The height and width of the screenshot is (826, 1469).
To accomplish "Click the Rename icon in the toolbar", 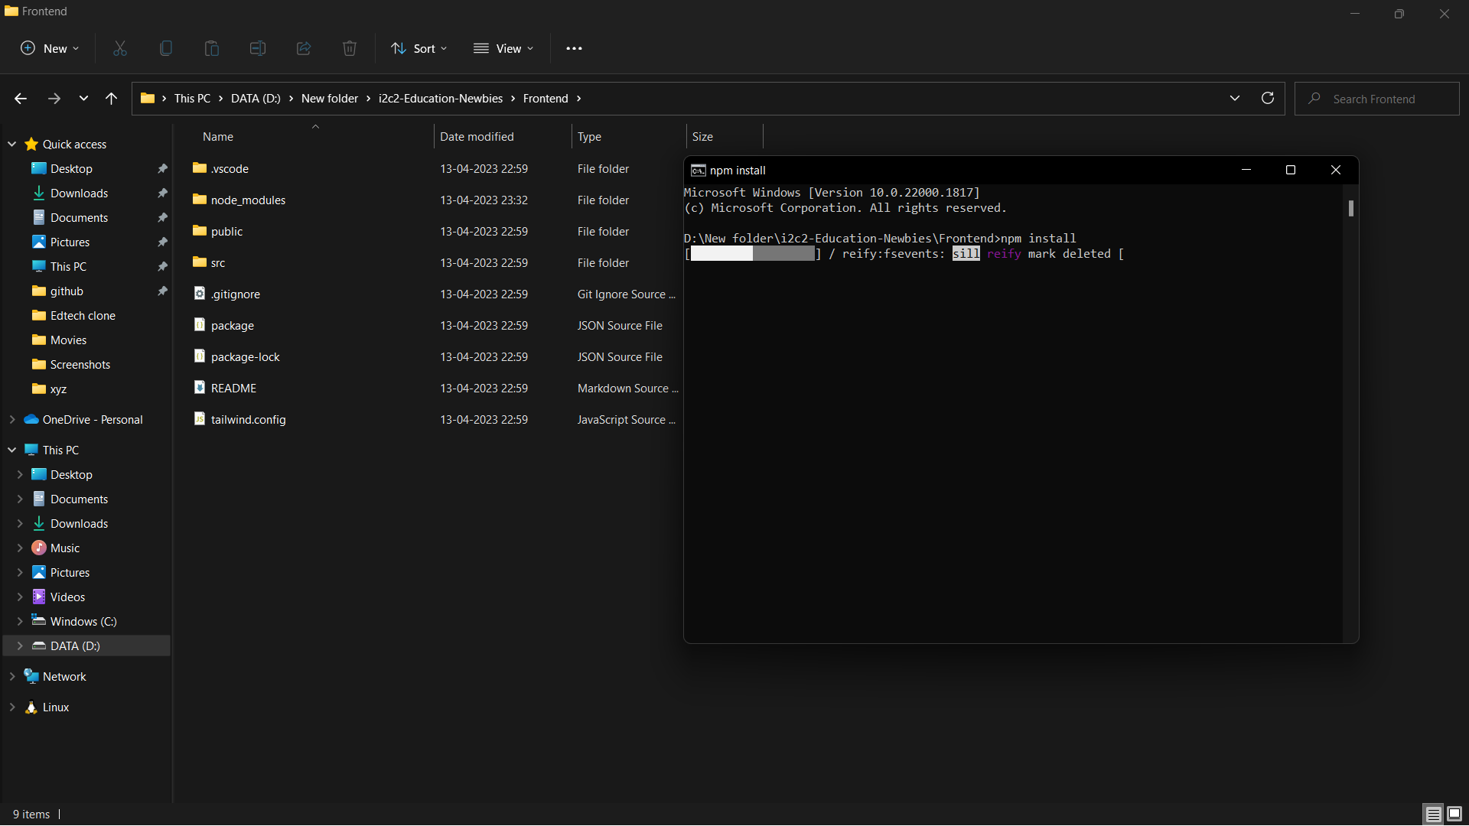I will click(257, 48).
